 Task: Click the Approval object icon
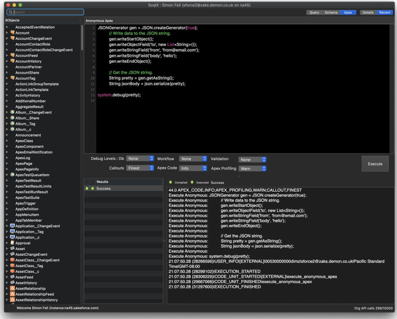click(x=12, y=243)
